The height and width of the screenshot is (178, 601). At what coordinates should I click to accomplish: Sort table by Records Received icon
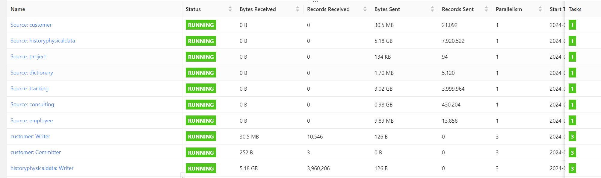365,9
